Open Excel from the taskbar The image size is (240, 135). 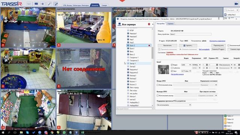pos(82,132)
